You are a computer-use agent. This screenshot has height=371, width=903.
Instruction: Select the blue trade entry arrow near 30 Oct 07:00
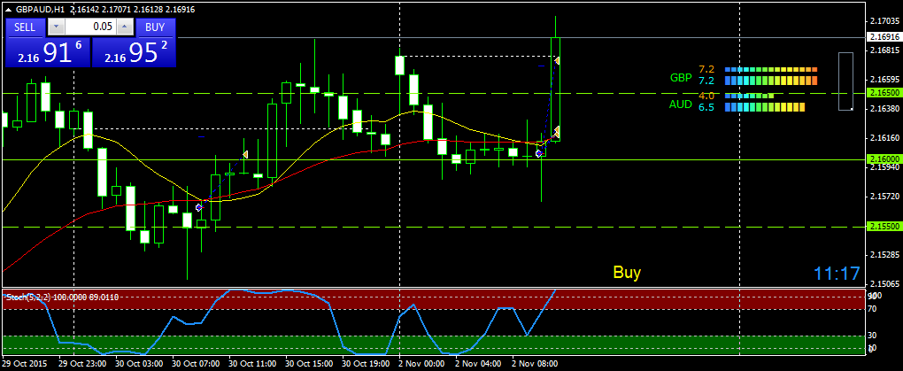(199, 207)
